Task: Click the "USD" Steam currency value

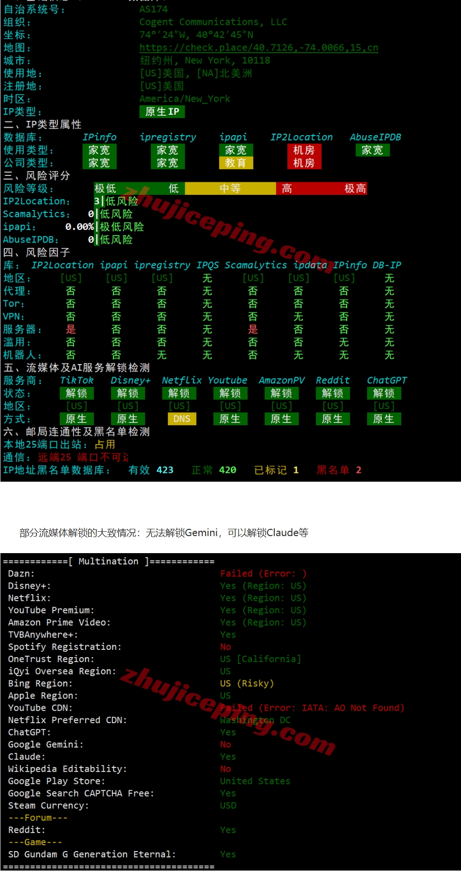Action: pyautogui.click(x=228, y=805)
